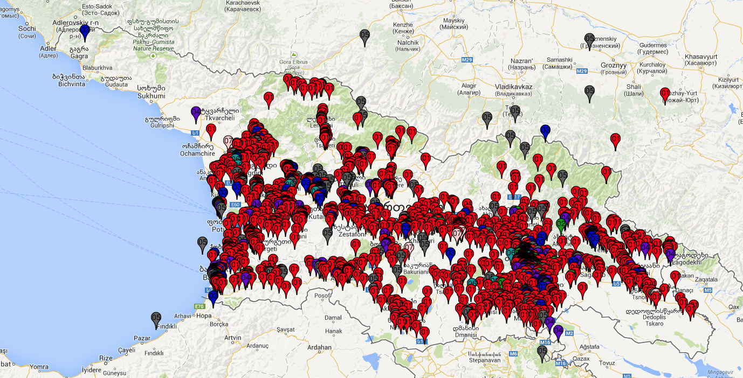
Task: Click the E70 road shield near Hopa
Action: coord(199,306)
